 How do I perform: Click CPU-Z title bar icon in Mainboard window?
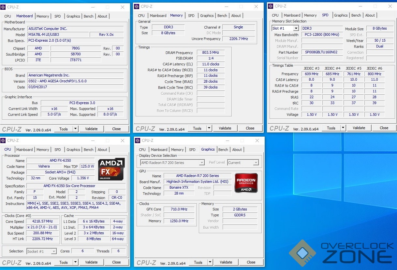click(3, 7)
